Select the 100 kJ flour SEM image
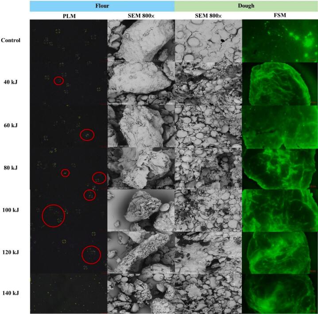Viewport: 318px width, 314px height. [141, 210]
